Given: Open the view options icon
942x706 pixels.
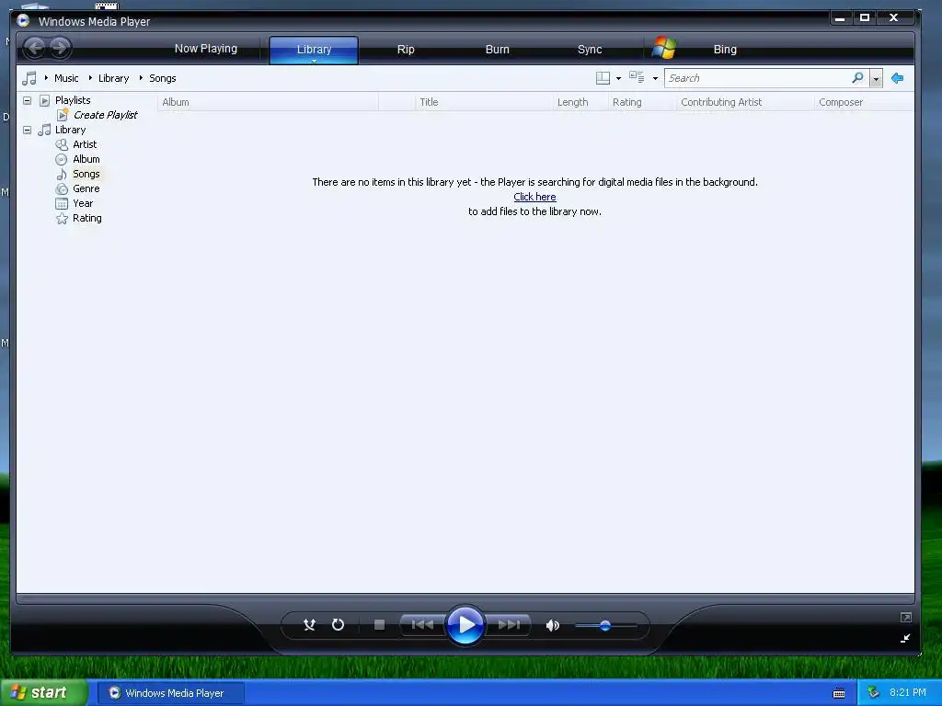Looking at the screenshot, I should pos(637,77).
